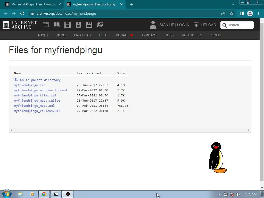Screen dimensions: 264x198
Task: Show hidden tray icons arrow
Action: point(219,194)
